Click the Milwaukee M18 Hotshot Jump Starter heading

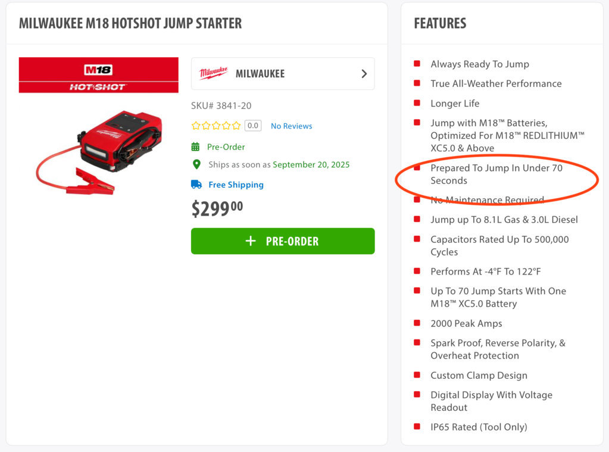point(130,23)
